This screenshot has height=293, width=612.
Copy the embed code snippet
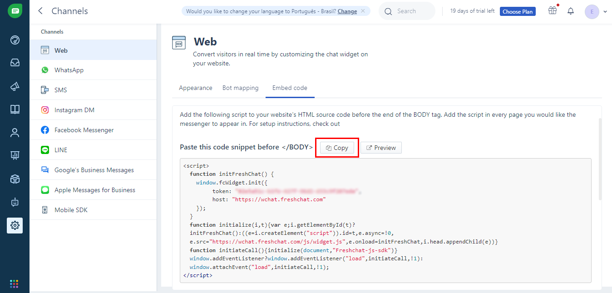point(337,148)
